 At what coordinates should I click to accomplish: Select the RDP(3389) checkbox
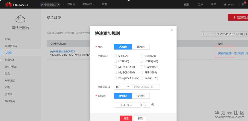click(x=141, y=72)
